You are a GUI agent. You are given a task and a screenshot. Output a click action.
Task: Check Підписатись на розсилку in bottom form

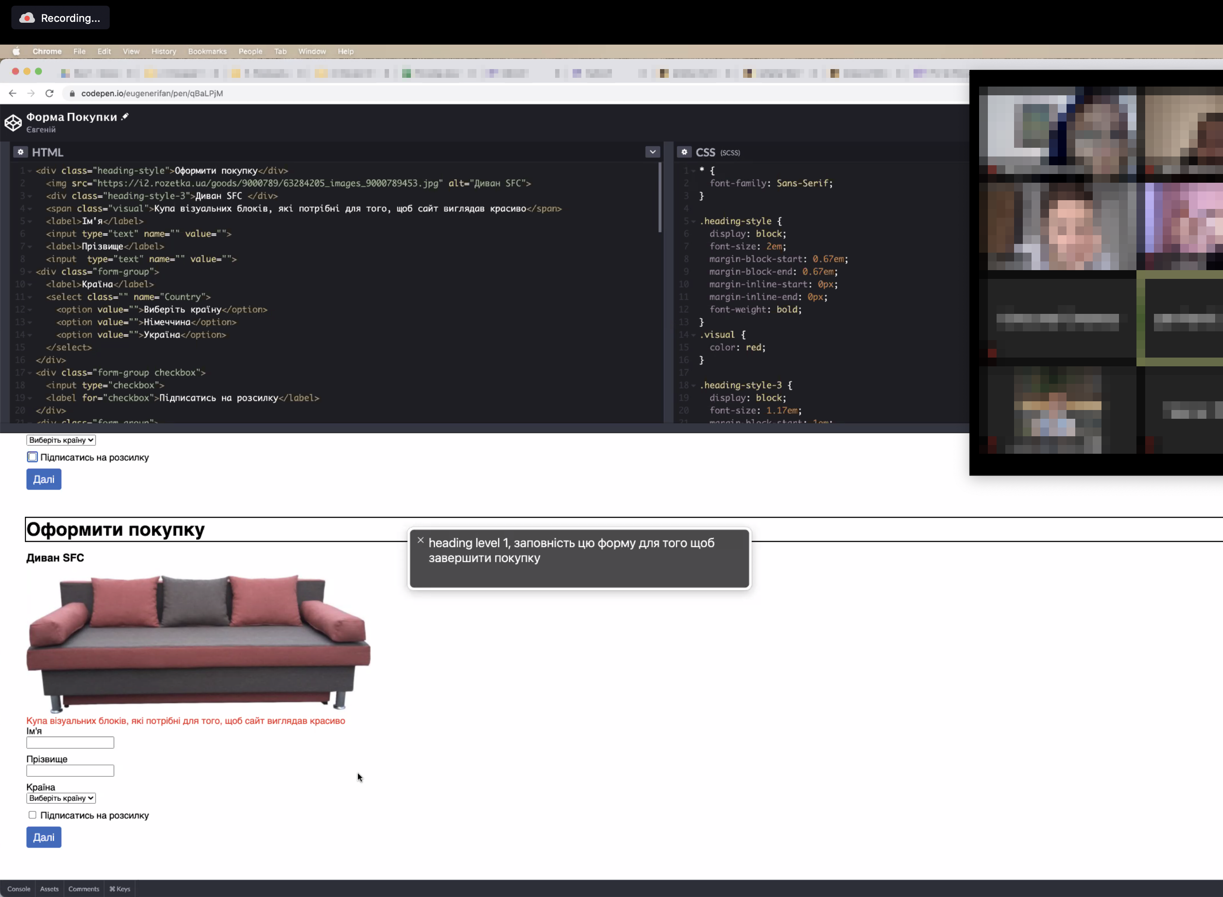click(33, 814)
